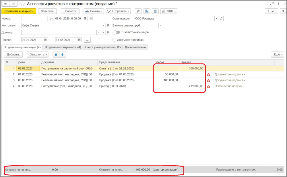Click the Провести и закрыть button
Screen dimensions: 287x177
click(19, 11)
